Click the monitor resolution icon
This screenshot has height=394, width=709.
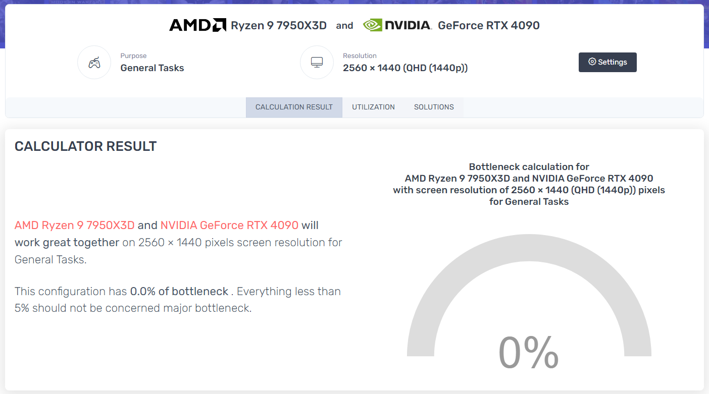(x=317, y=63)
